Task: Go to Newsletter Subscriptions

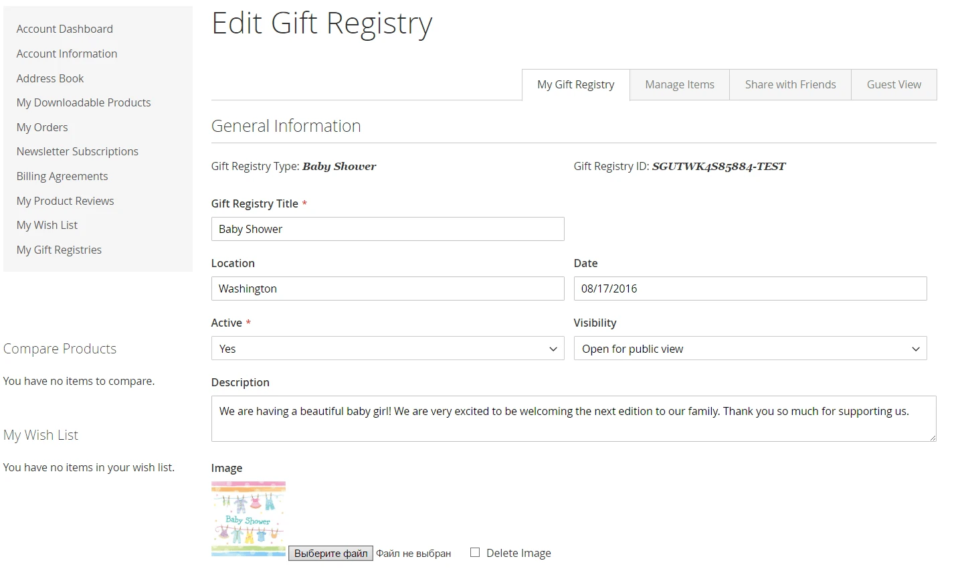Action: 77,151
